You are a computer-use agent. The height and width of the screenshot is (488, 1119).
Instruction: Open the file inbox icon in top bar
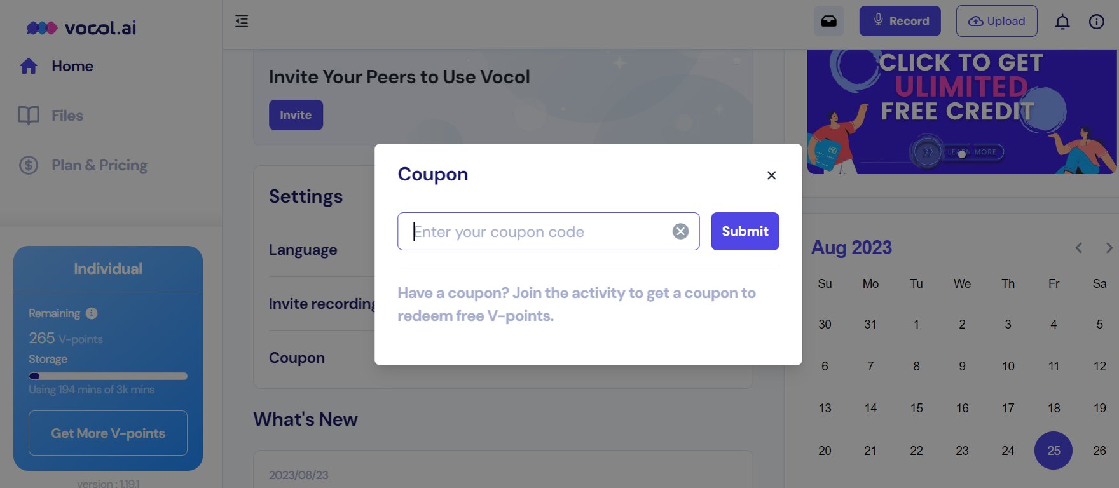point(828,20)
